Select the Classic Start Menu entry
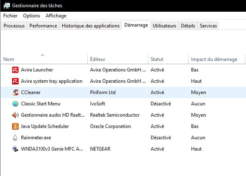 point(40,104)
